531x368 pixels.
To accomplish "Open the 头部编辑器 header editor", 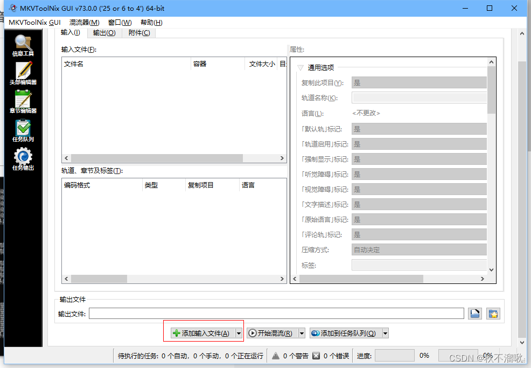I will tap(23, 73).
